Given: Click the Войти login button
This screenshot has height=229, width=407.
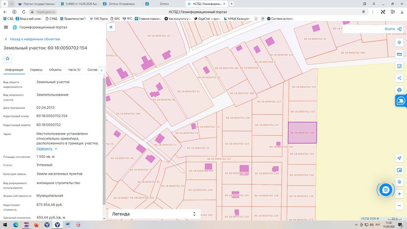Looking at the screenshot, I should (393, 29).
